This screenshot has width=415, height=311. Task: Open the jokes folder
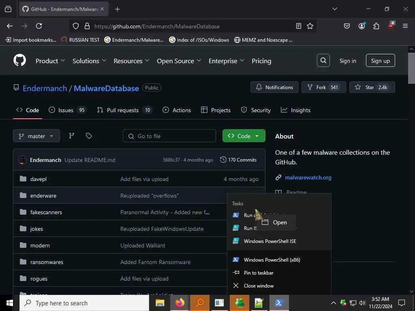[x=36, y=229]
